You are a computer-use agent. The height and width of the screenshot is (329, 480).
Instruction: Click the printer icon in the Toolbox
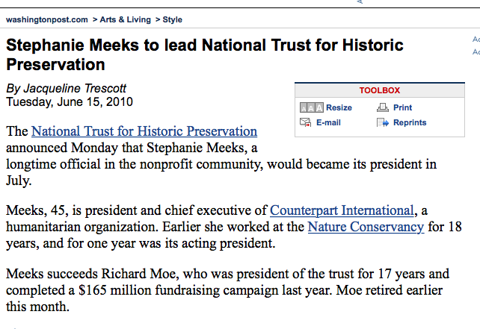coord(381,108)
